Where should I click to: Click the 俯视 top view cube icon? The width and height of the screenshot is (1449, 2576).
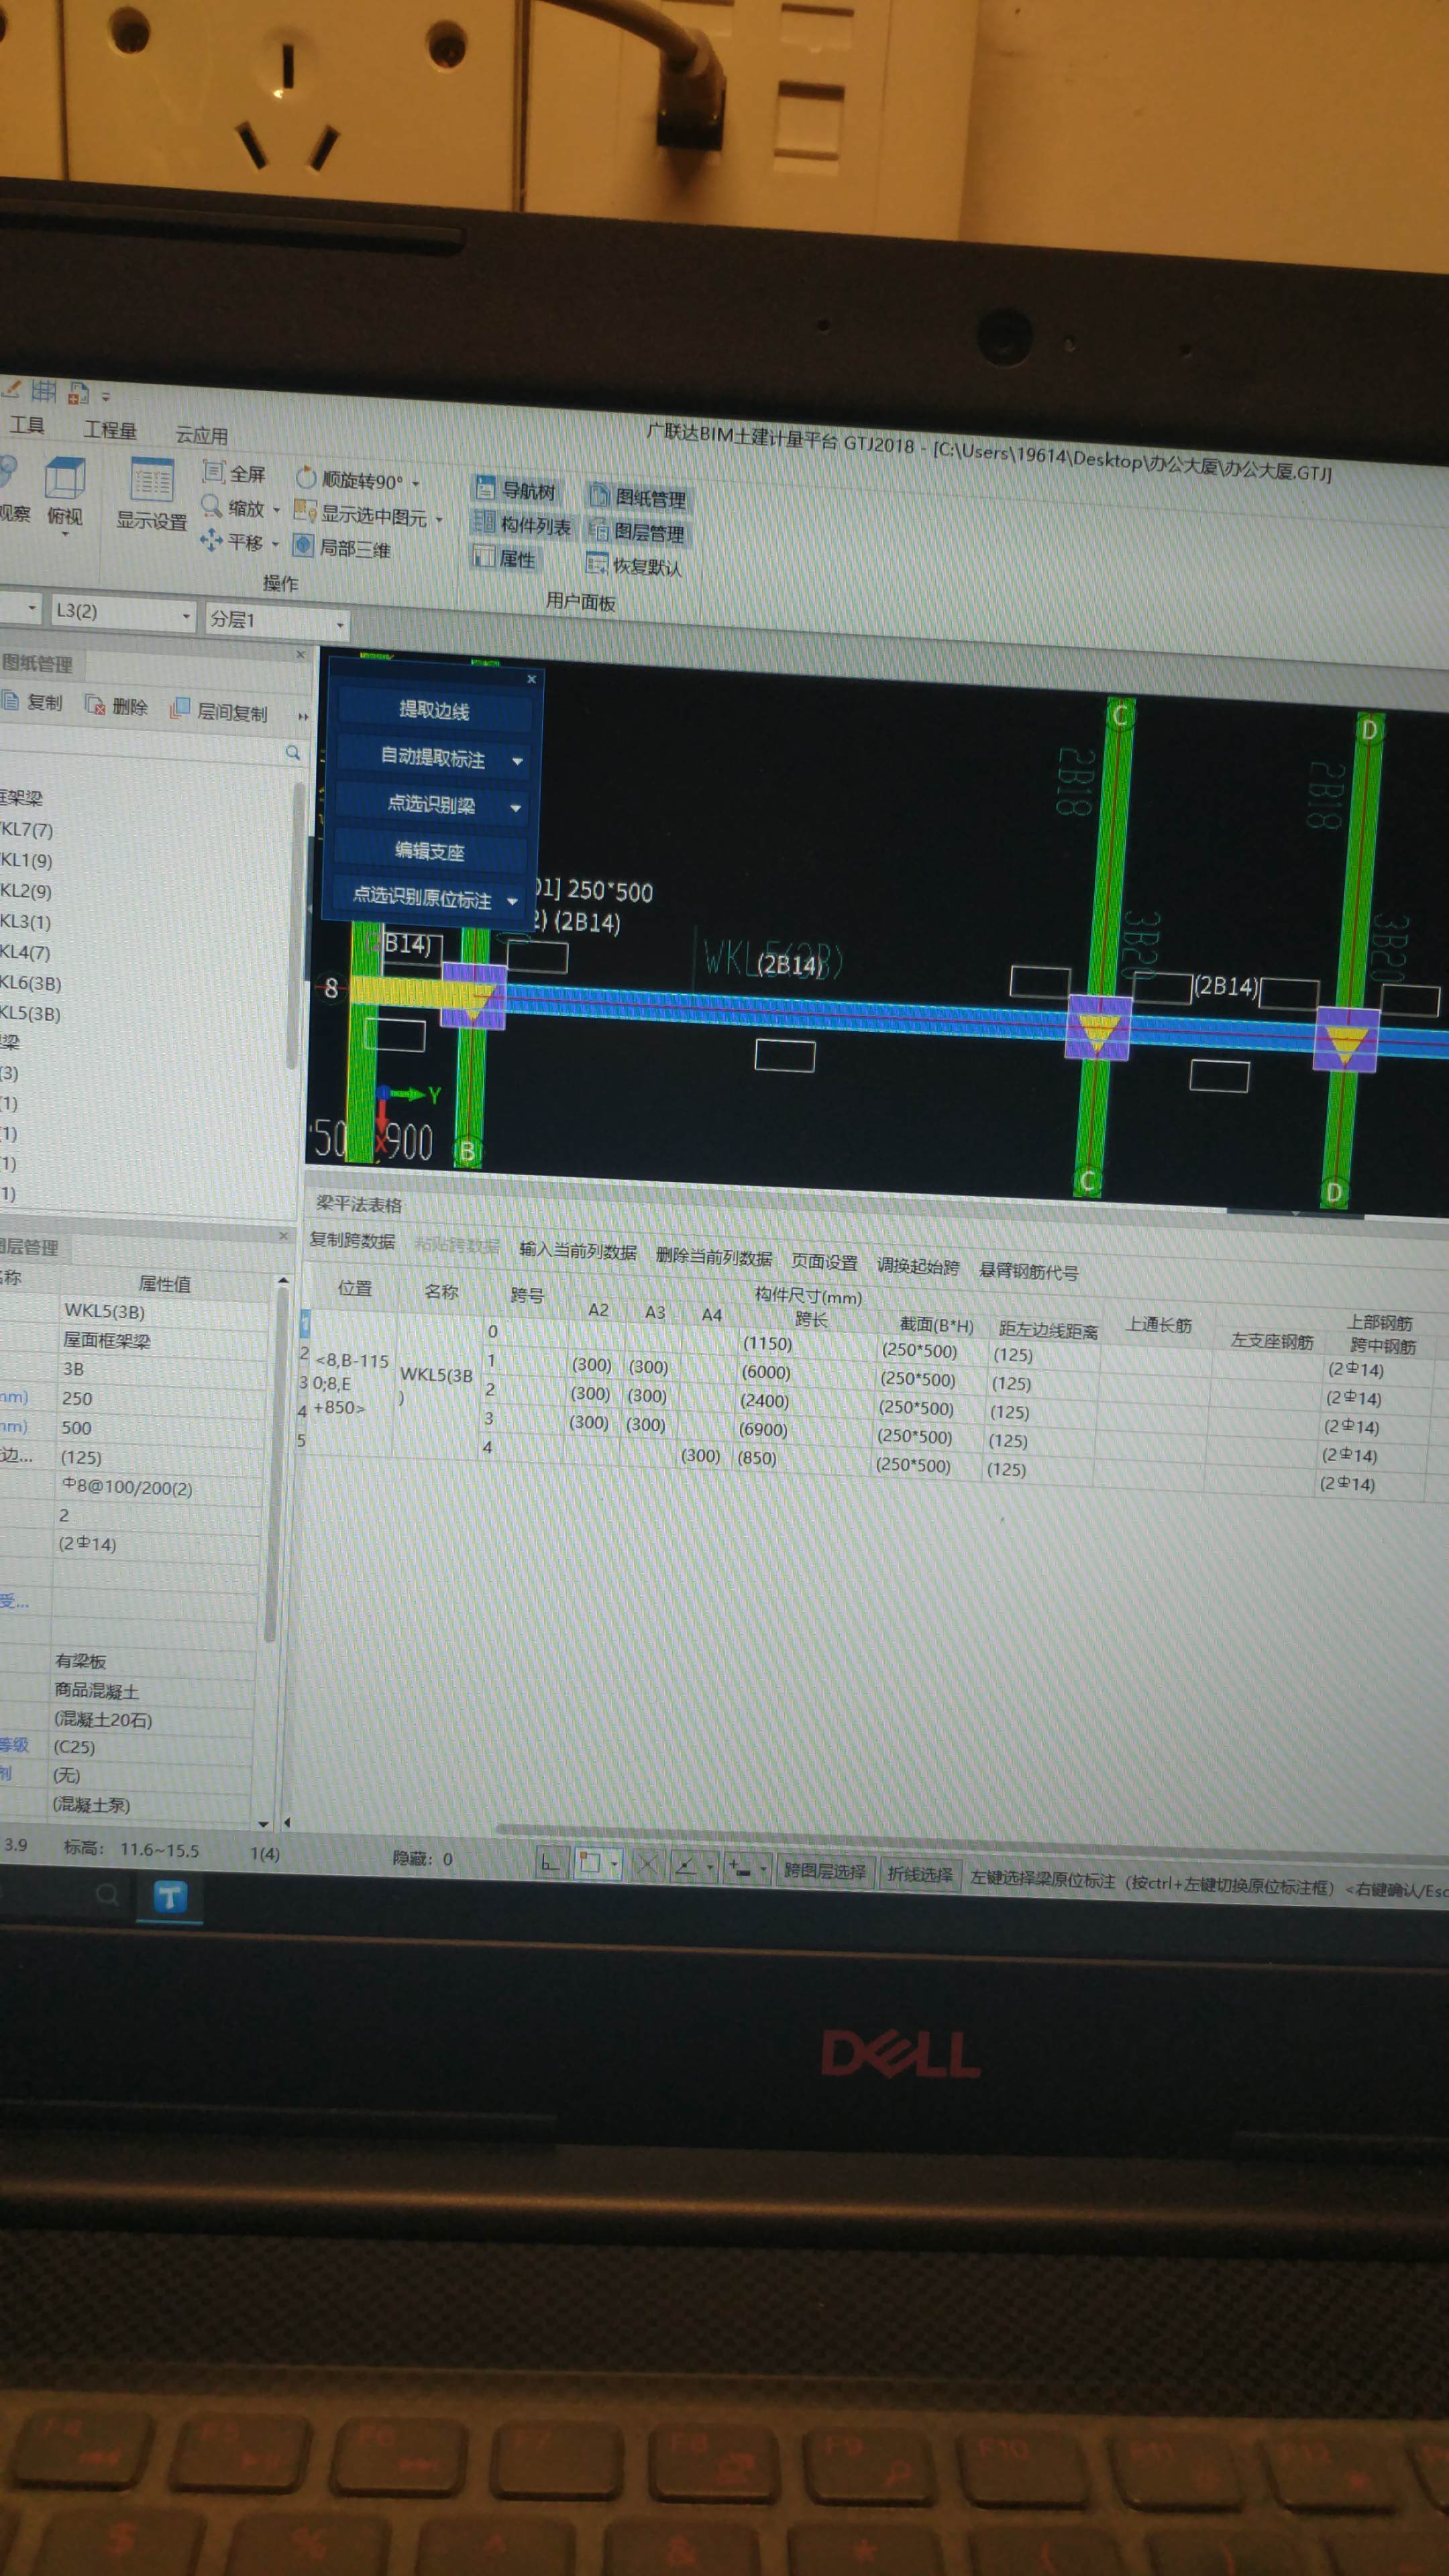64,479
